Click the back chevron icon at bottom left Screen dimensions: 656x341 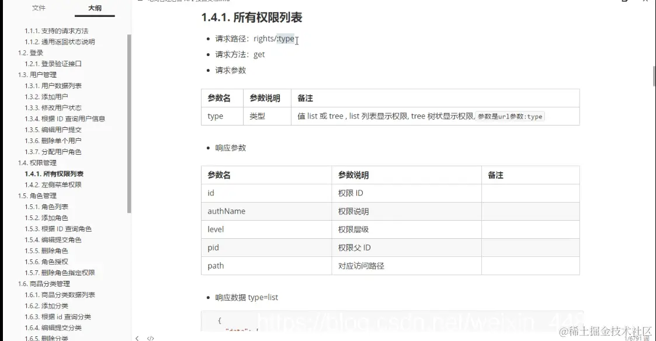[137, 337]
